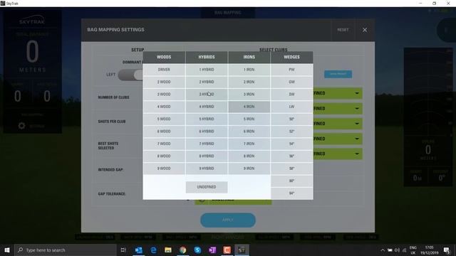Open the volume control in system tray
Image resolution: width=456 pixels, height=256 pixels.
coord(398,250)
